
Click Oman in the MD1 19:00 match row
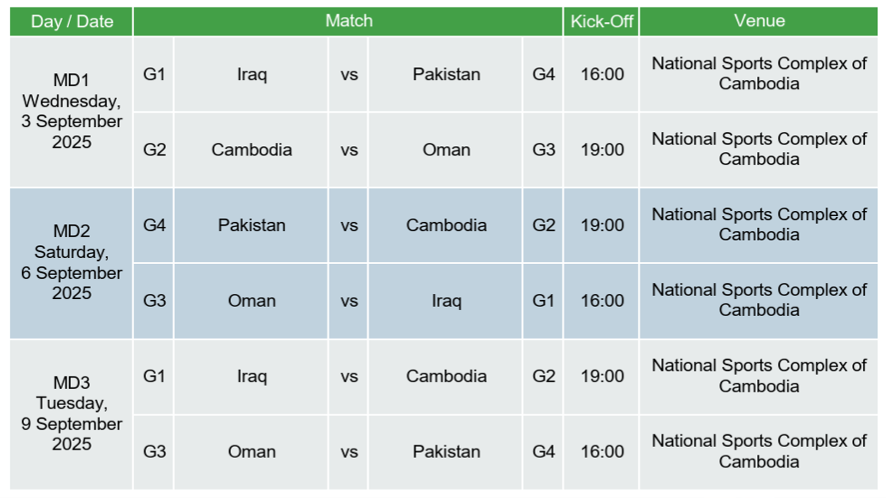click(x=446, y=150)
